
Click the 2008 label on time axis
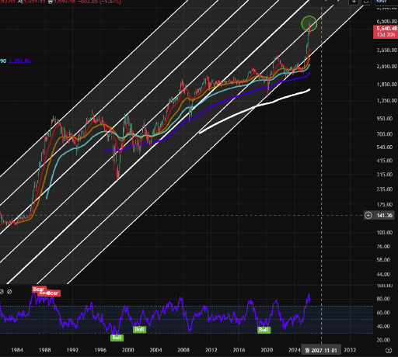point(183,350)
